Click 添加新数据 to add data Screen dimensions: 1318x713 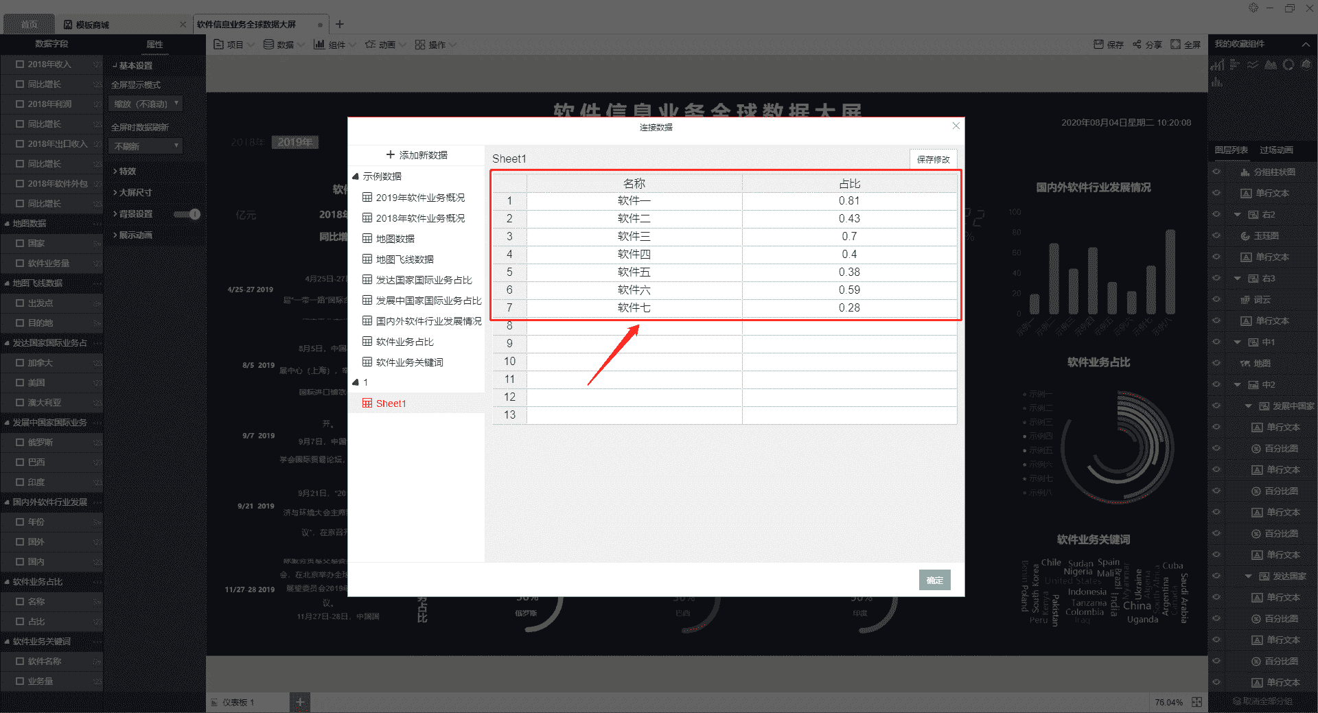click(417, 155)
